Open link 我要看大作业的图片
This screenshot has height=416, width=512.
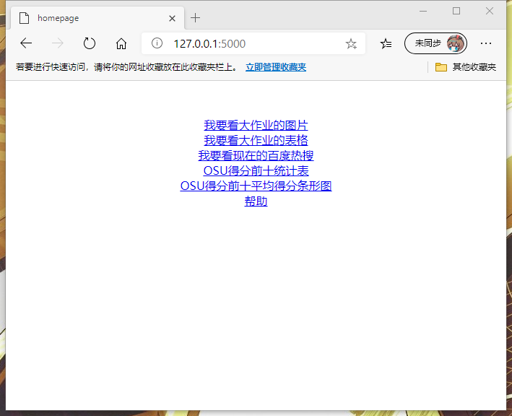point(256,125)
